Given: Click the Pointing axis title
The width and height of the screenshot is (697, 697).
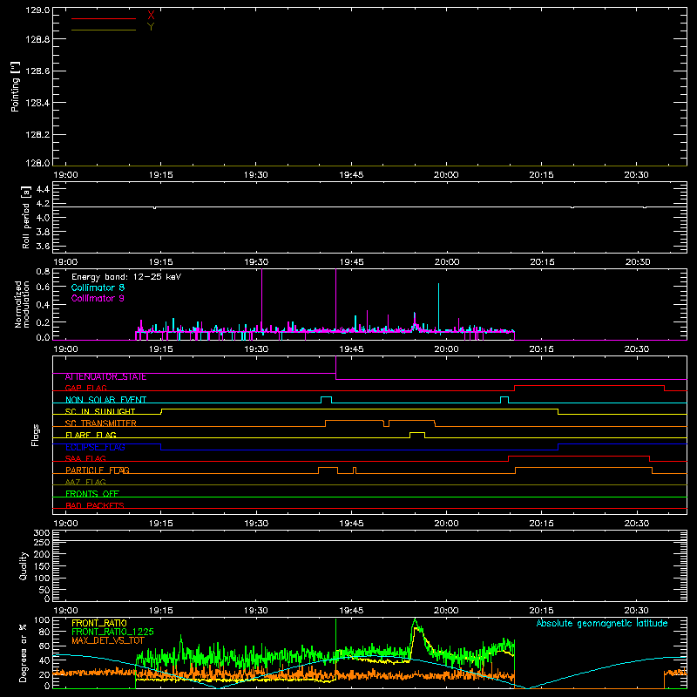Looking at the screenshot, I should point(16,87).
